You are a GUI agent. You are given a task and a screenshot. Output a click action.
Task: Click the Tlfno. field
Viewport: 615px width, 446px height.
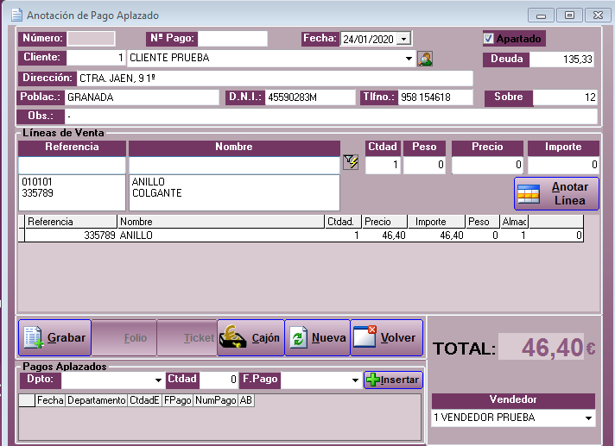point(435,97)
